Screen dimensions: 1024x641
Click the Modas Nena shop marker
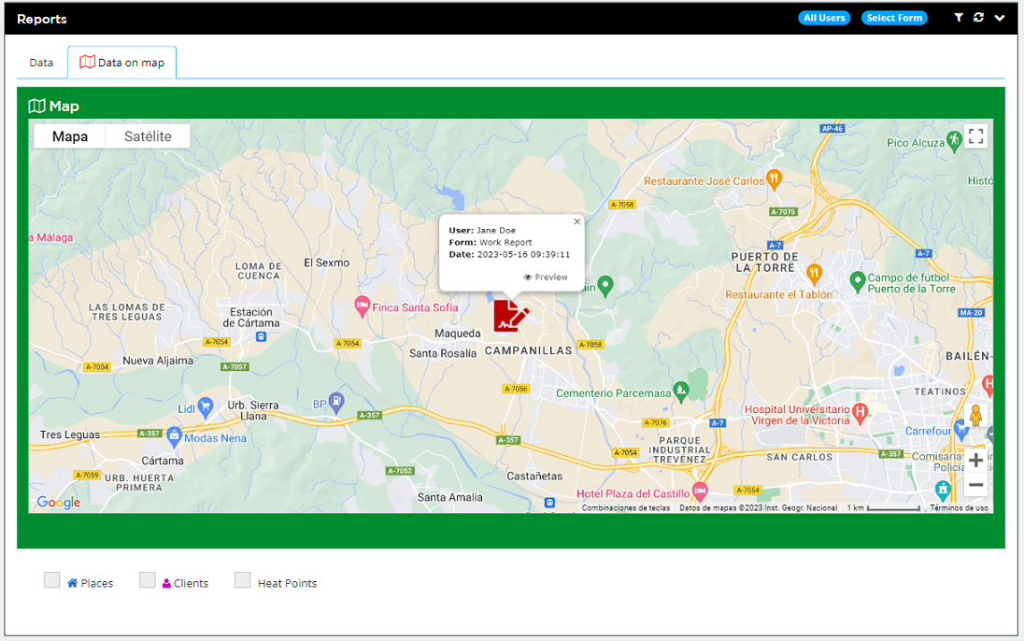174,436
